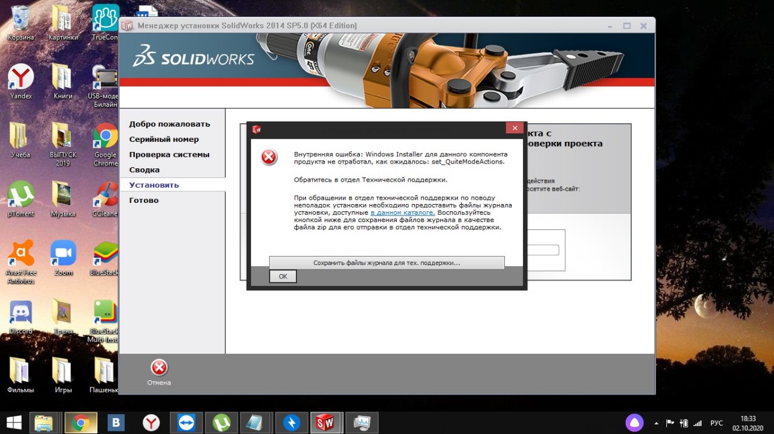Launch Discord from desktop
The width and height of the screenshot is (774, 434).
tap(21, 317)
